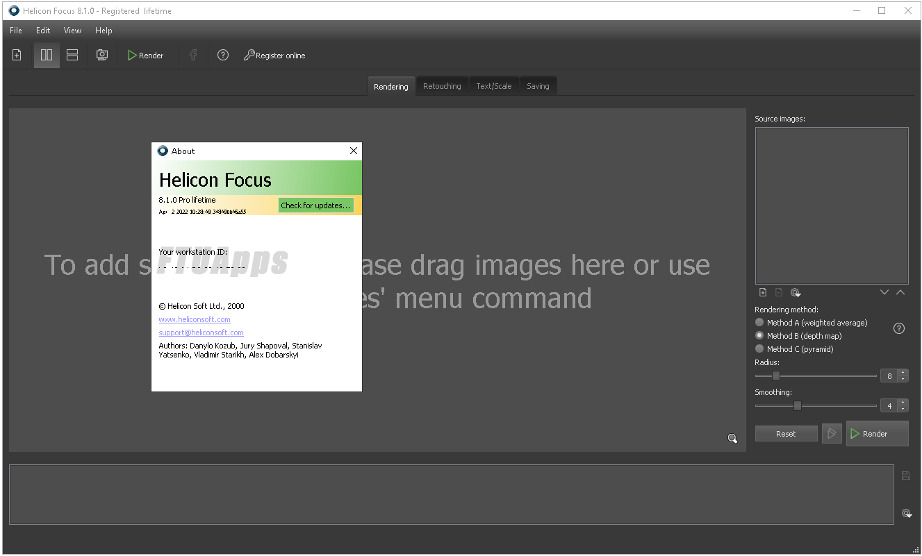
Task: Open the View menu
Action: [72, 31]
